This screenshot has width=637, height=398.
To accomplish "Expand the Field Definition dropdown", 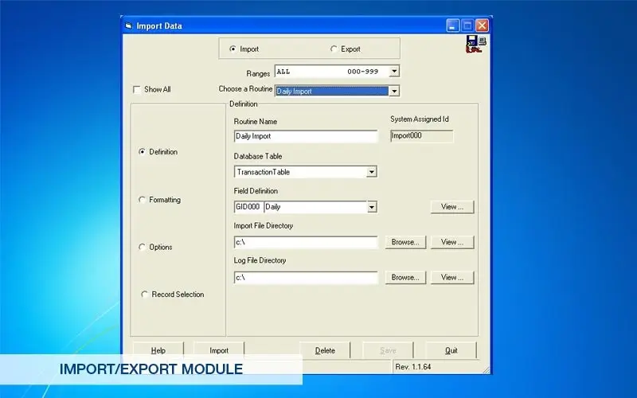I will 371,207.
